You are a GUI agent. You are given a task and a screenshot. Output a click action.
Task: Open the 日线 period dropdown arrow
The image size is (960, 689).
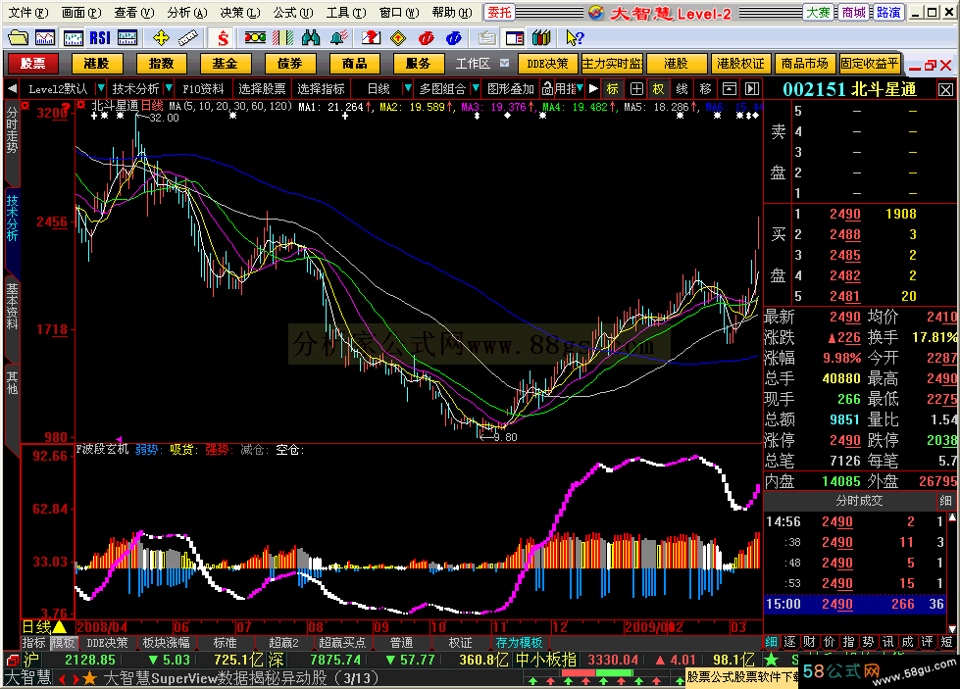tap(408, 89)
